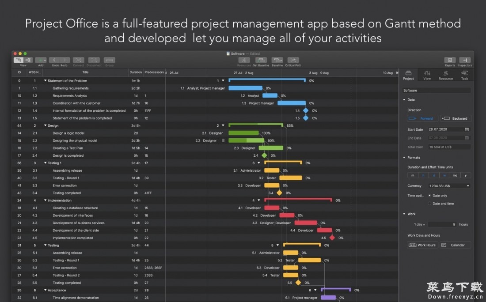Open the Reports icon

point(450,60)
